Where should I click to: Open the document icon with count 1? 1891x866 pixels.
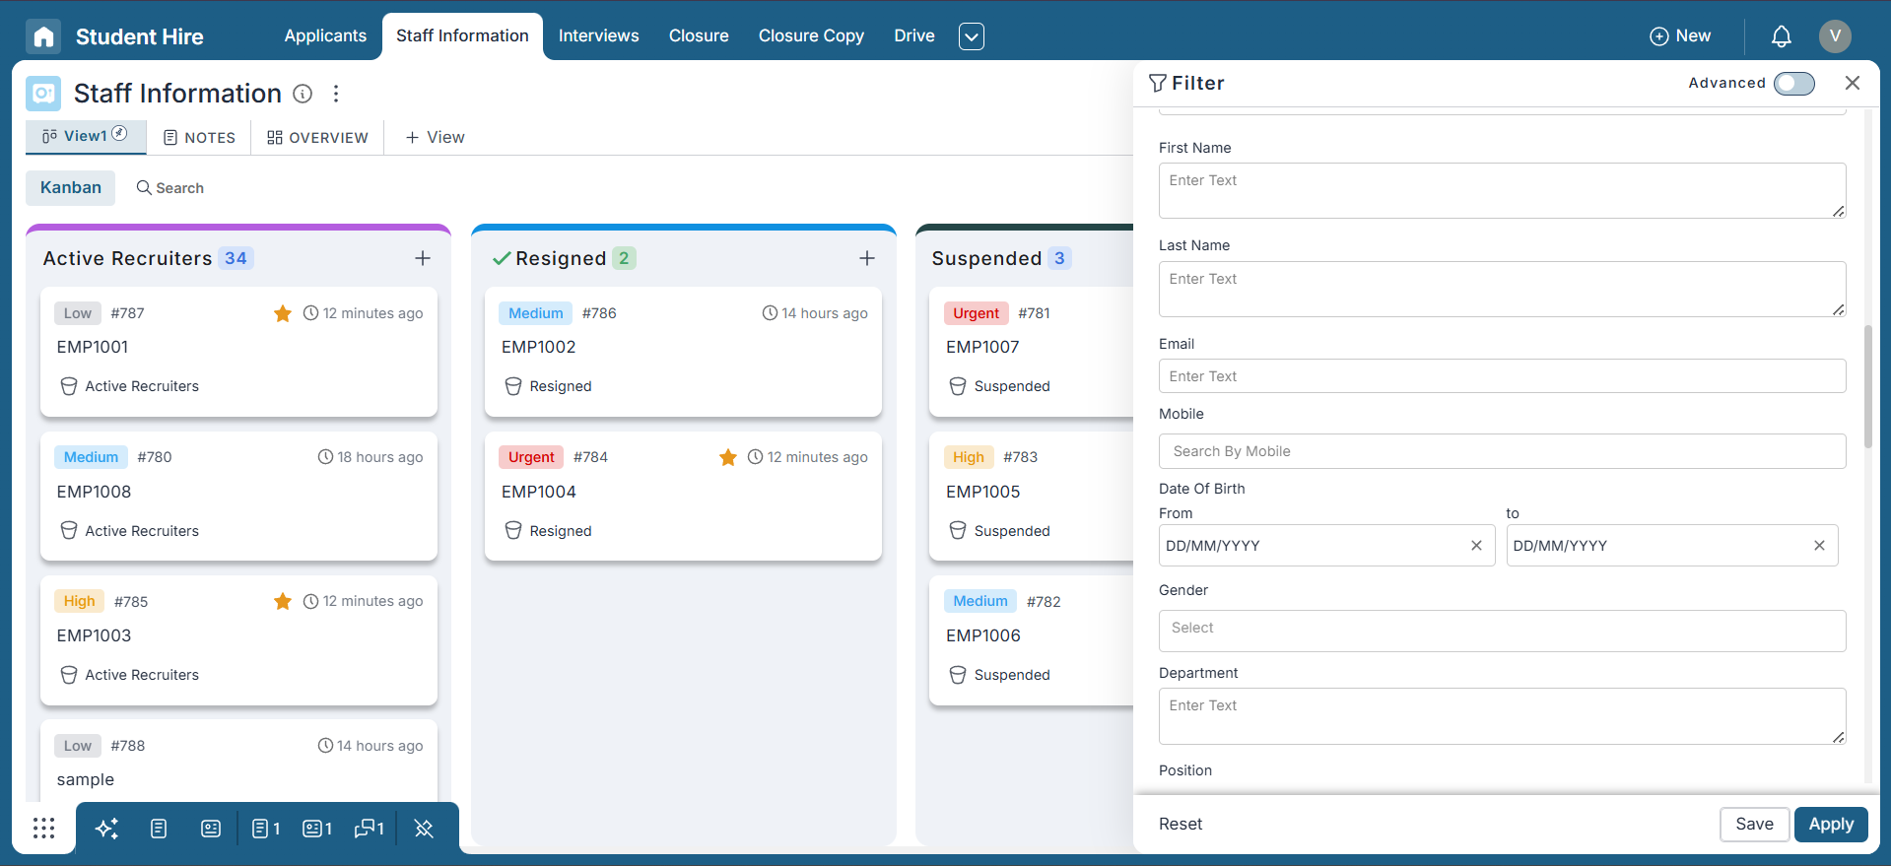point(266,829)
